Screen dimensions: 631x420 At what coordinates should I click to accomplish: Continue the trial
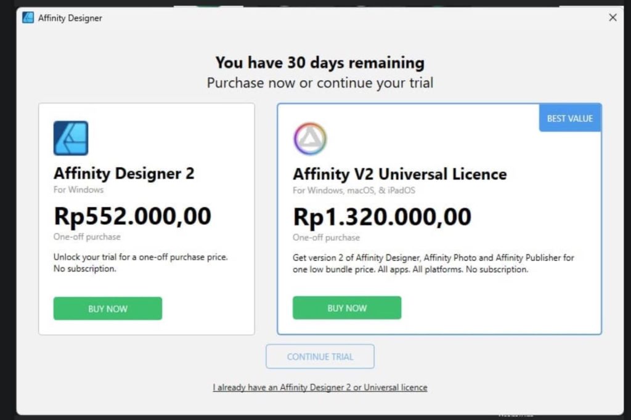(320, 357)
